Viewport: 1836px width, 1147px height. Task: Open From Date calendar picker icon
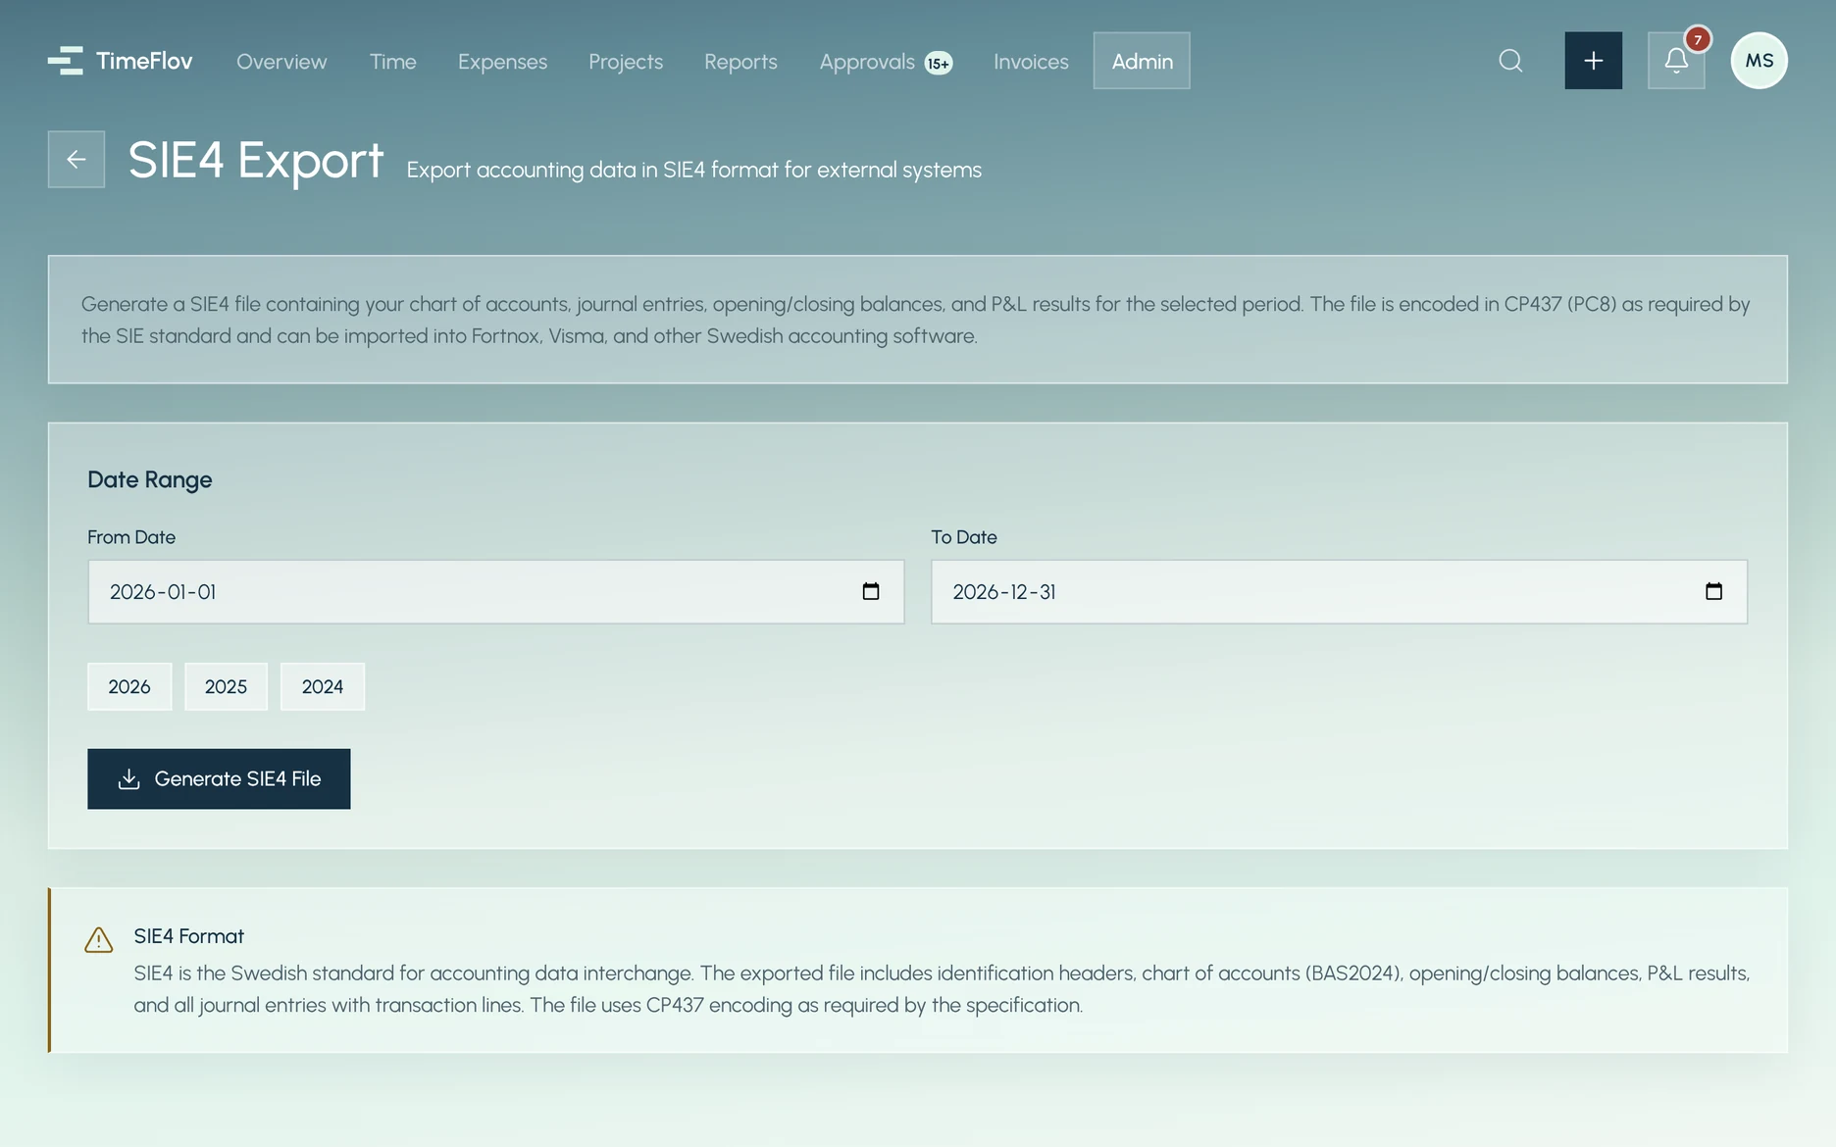[870, 591]
